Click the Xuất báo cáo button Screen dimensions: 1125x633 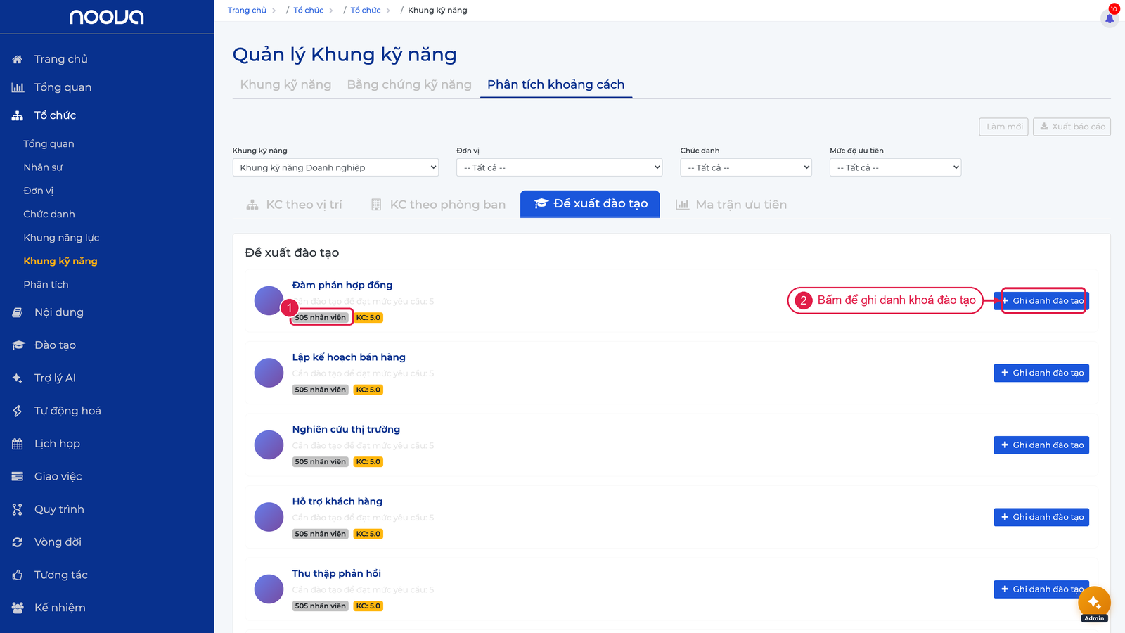pos(1072,127)
